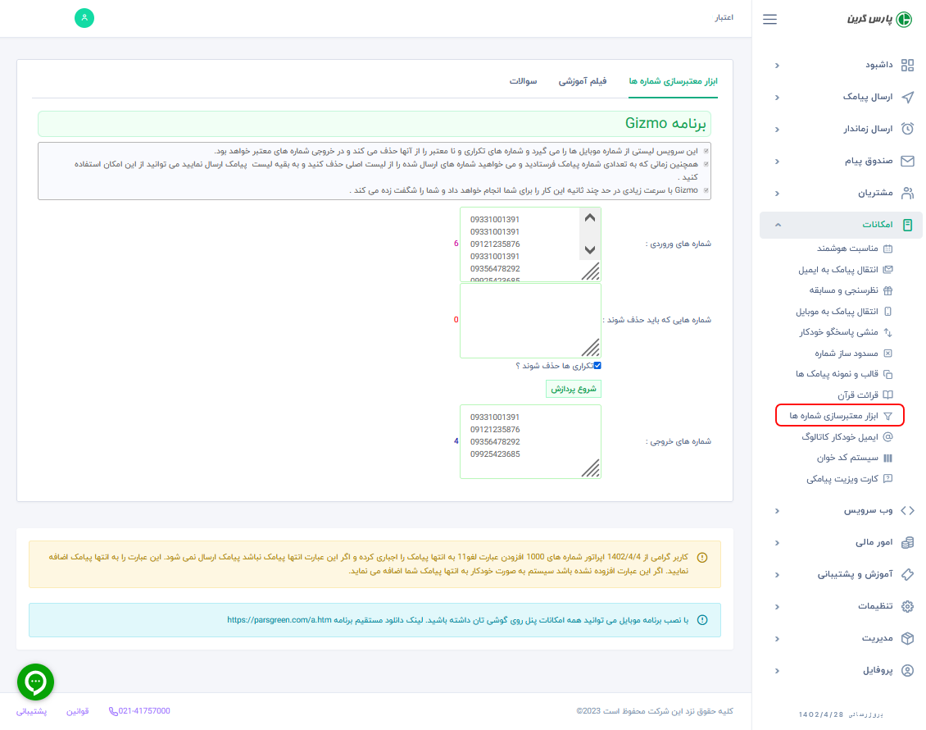Click the امور مالی finance icon
Screen dimensions: 926x730
point(907,543)
